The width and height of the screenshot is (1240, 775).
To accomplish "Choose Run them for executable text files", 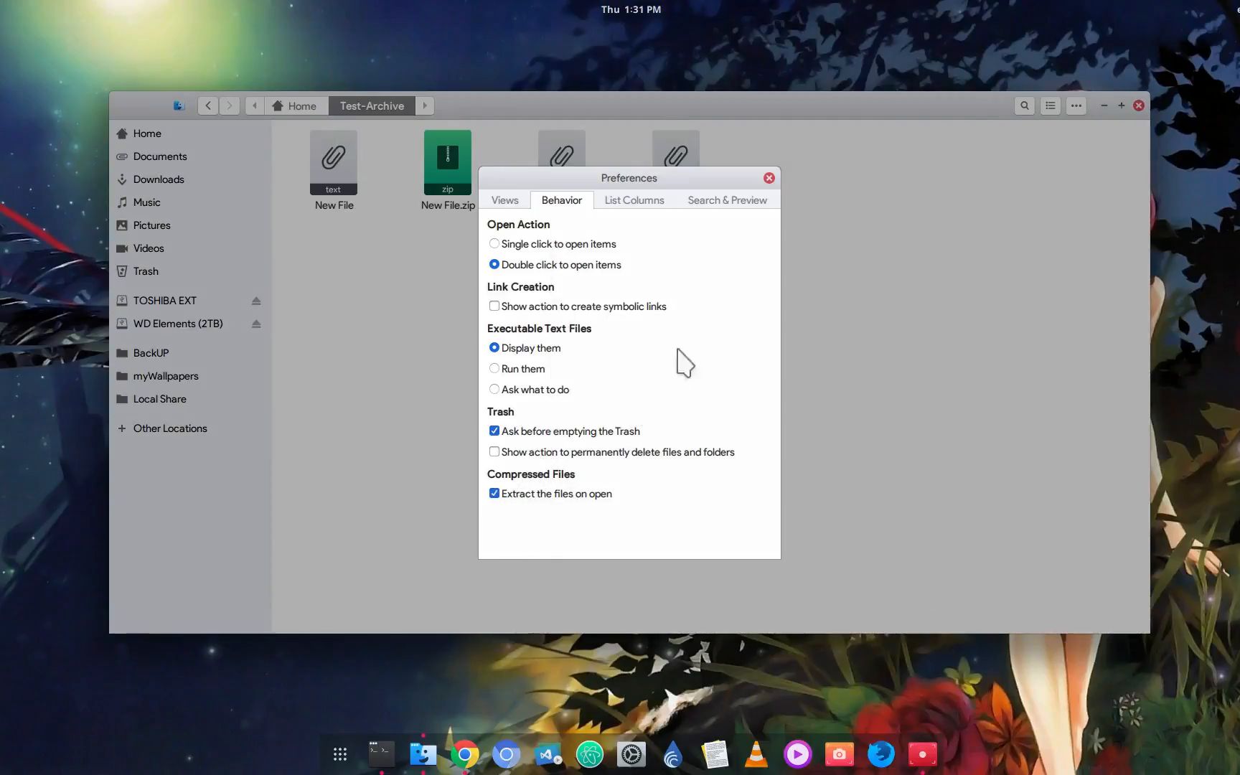I will click(494, 368).
